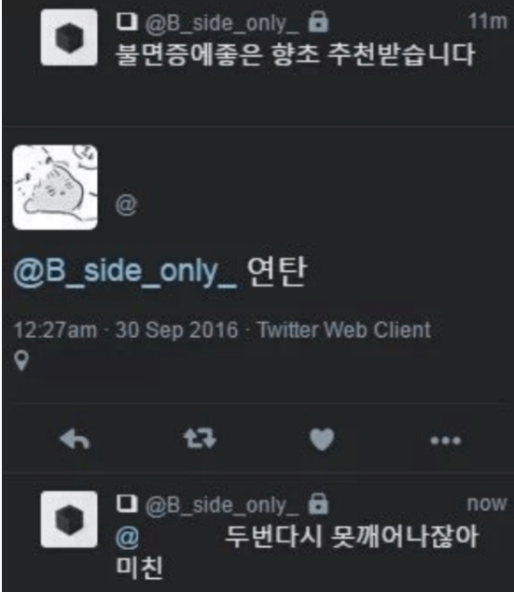The image size is (514, 592).
Task: Click the small square icon before the top username
Action: [x=126, y=21]
